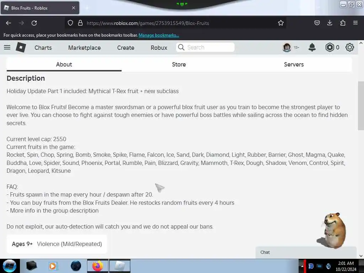Click the 'Current level cap: 2550' text

[37, 139]
